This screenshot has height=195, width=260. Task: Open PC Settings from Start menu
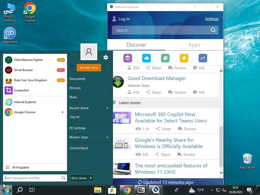coord(78,128)
